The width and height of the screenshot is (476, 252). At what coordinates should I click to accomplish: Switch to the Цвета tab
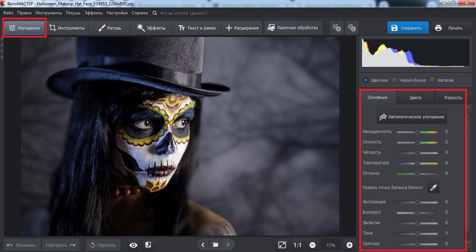click(415, 97)
